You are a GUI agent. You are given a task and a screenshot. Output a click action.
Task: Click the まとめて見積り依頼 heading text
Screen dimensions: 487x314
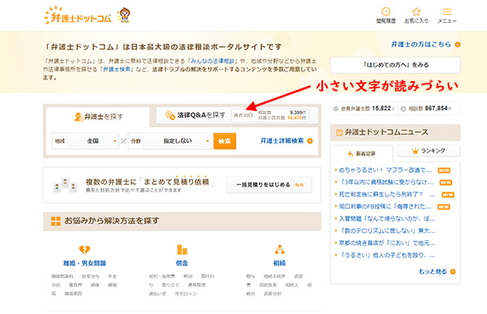pyautogui.click(x=176, y=182)
